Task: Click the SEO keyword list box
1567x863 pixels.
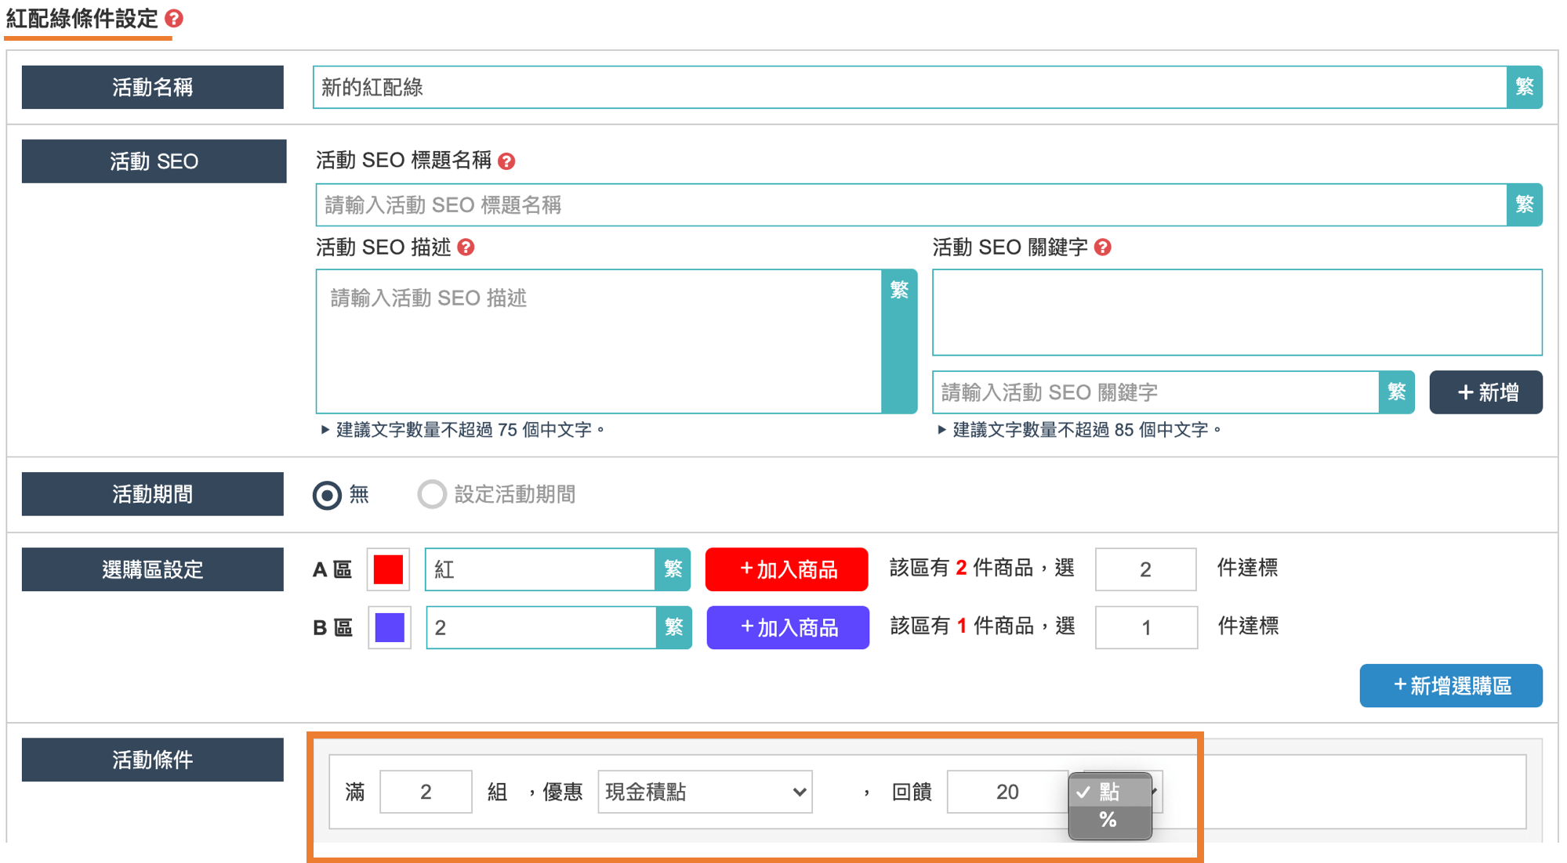Action: click(x=1237, y=312)
